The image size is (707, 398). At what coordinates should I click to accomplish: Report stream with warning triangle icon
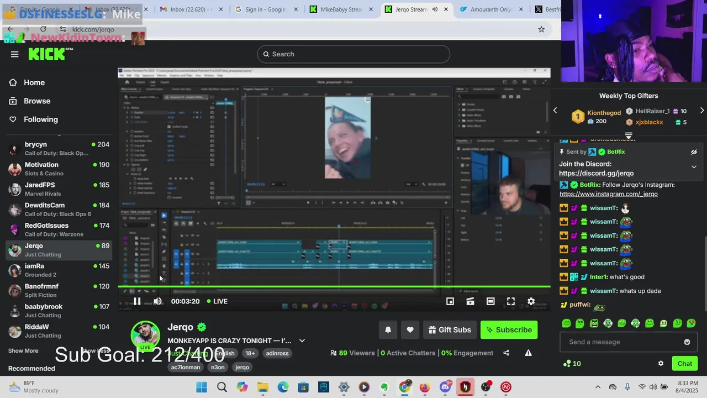click(x=528, y=353)
